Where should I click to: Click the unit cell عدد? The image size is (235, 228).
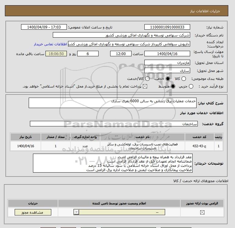[x=85, y=146]
